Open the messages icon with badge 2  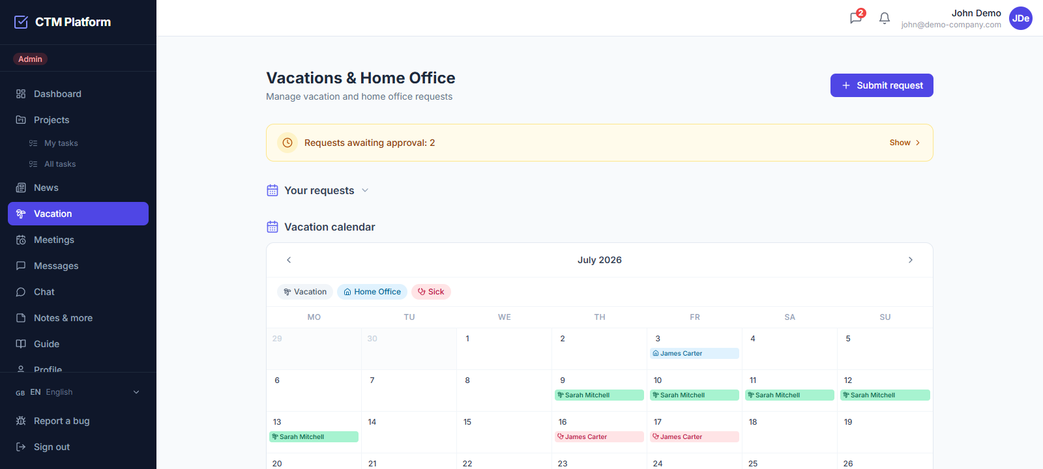tap(856, 18)
